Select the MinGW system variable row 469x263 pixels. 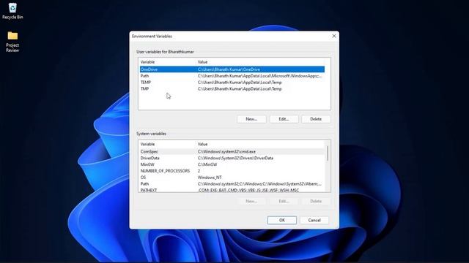click(232, 164)
